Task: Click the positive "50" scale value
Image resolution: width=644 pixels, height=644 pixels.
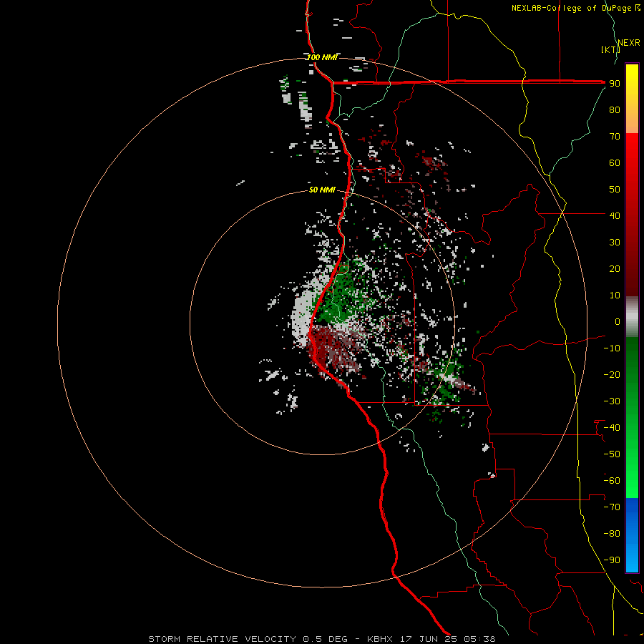Action: [615, 190]
